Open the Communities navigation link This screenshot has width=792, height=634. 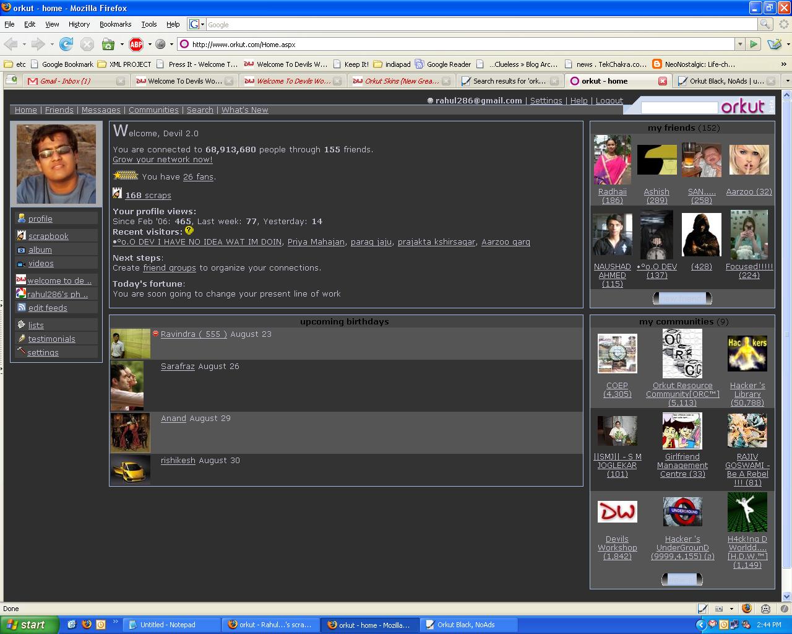153,110
